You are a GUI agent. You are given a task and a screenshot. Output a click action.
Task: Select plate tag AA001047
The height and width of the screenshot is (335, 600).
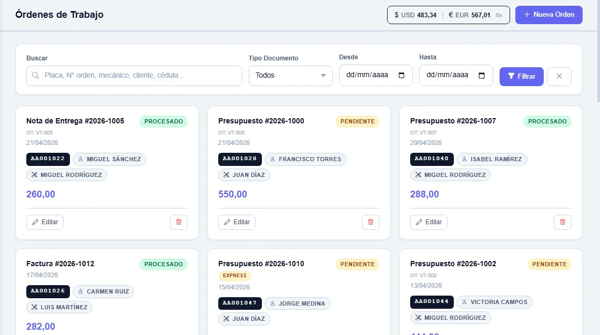(240, 303)
